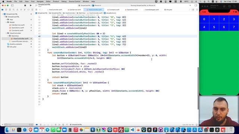Pause program execution in debug bar
239x134 pixels.
(x=41, y=125)
